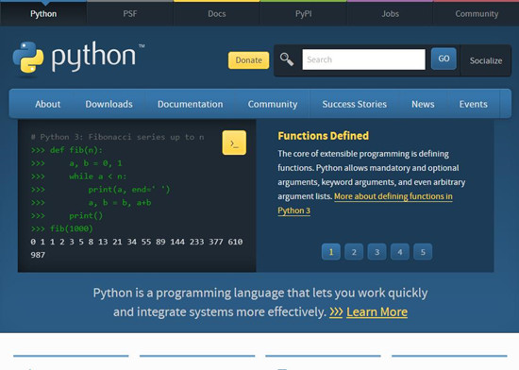This screenshot has height=370, width=519.
Task: Open the Jobs top tab
Action: coord(391,14)
